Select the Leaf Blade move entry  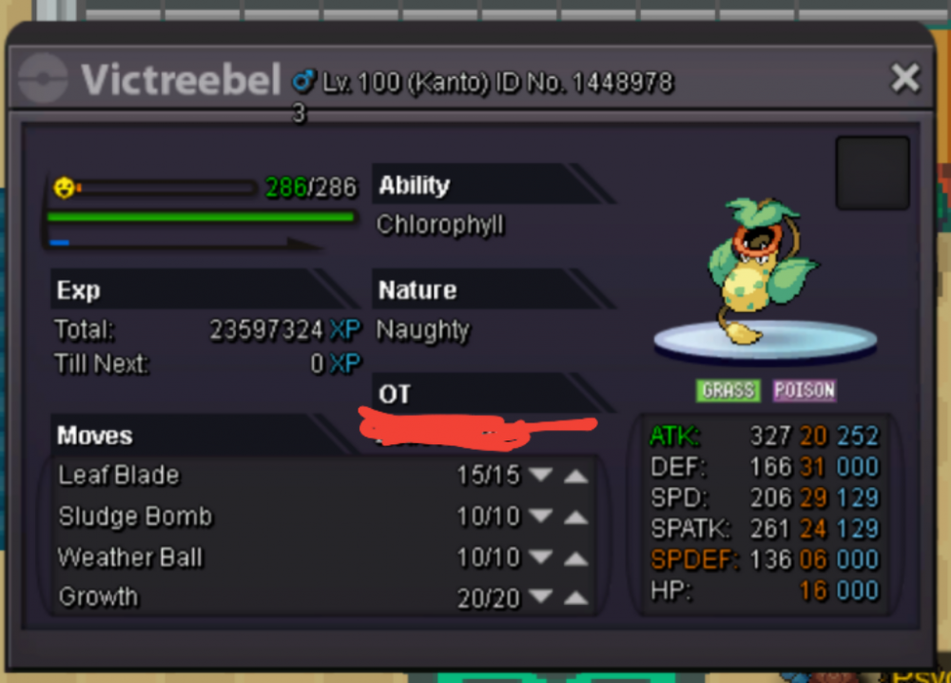tap(119, 475)
